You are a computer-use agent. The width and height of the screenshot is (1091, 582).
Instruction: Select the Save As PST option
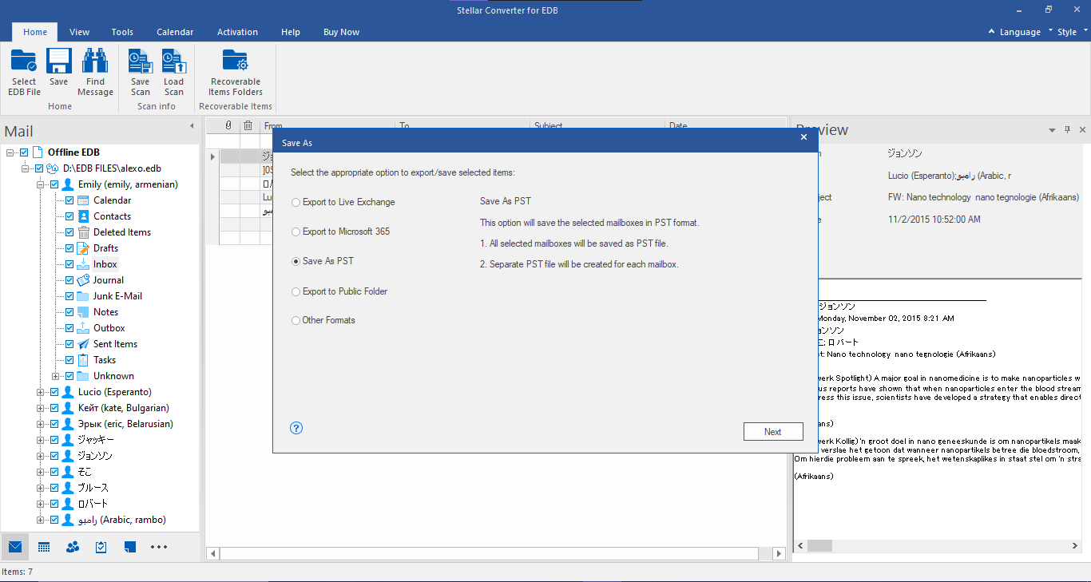pyautogui.click(x=323, y=261)
